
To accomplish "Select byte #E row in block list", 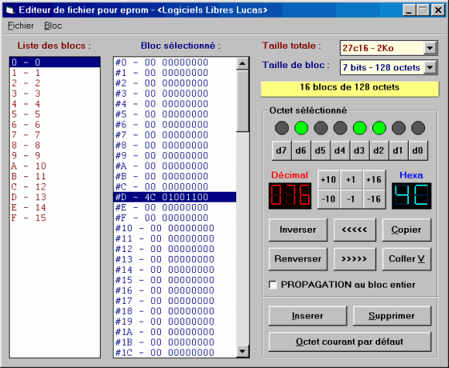I will click(175, 208).
